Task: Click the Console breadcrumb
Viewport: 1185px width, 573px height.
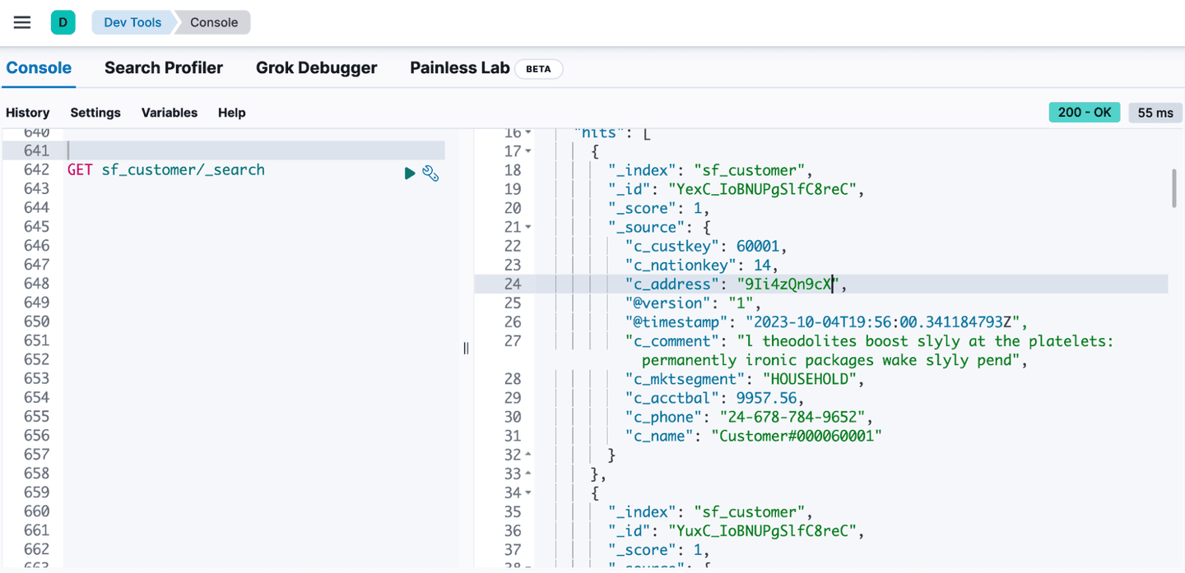Action: 211,22
